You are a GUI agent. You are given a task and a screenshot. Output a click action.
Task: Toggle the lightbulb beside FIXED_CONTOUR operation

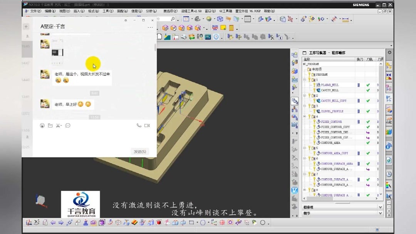(315, 122)
